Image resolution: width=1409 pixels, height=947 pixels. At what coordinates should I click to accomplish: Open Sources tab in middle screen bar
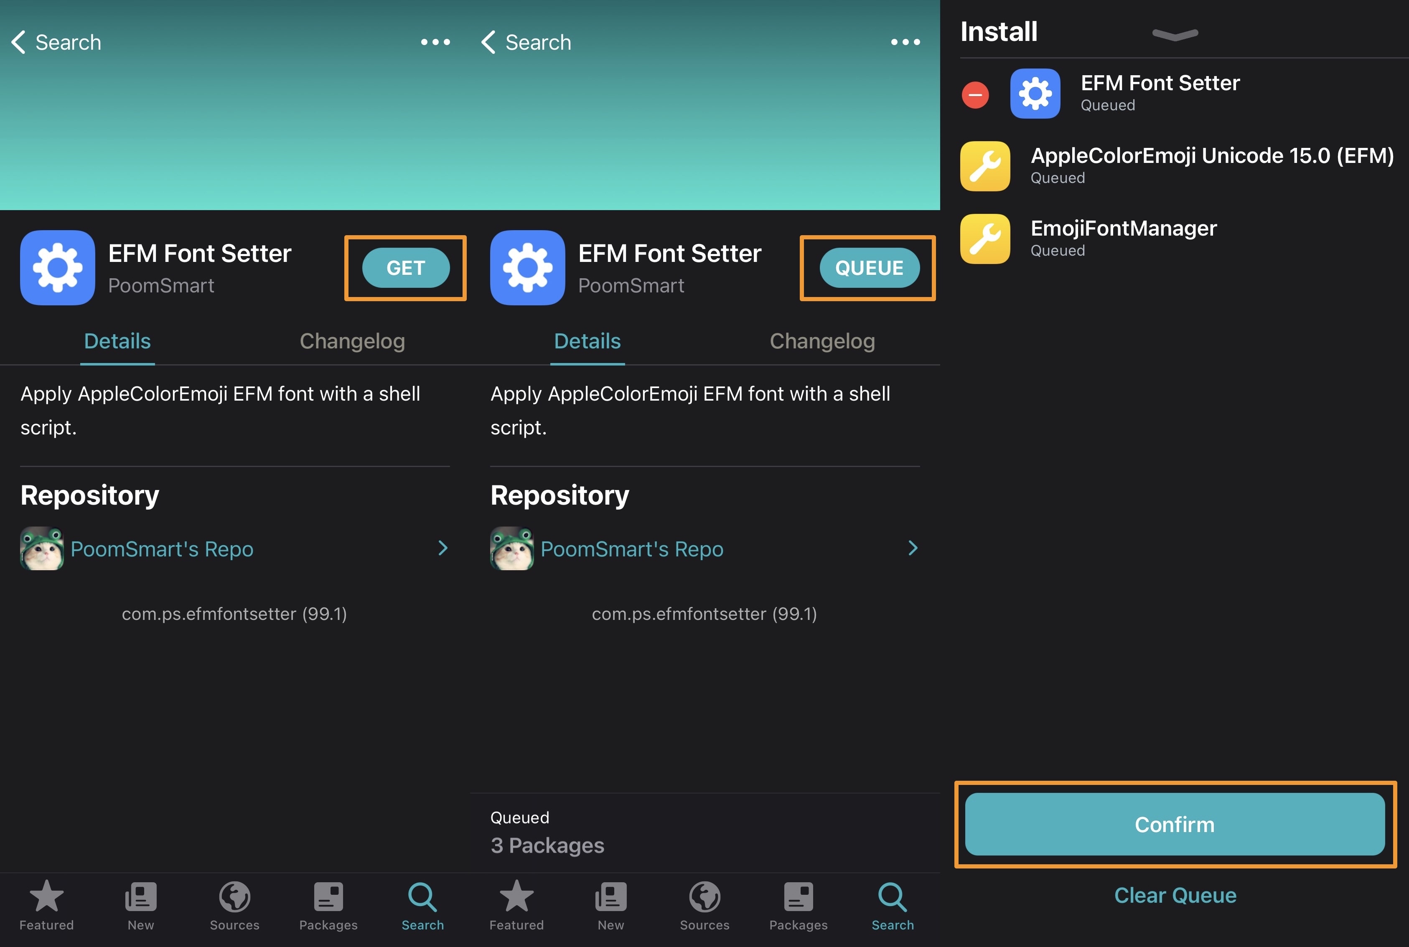(x=704, y=906)
